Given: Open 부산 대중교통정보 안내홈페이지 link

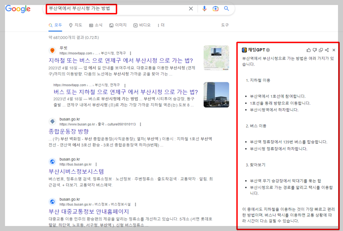Looking at the screenshot, I should 89,211.
